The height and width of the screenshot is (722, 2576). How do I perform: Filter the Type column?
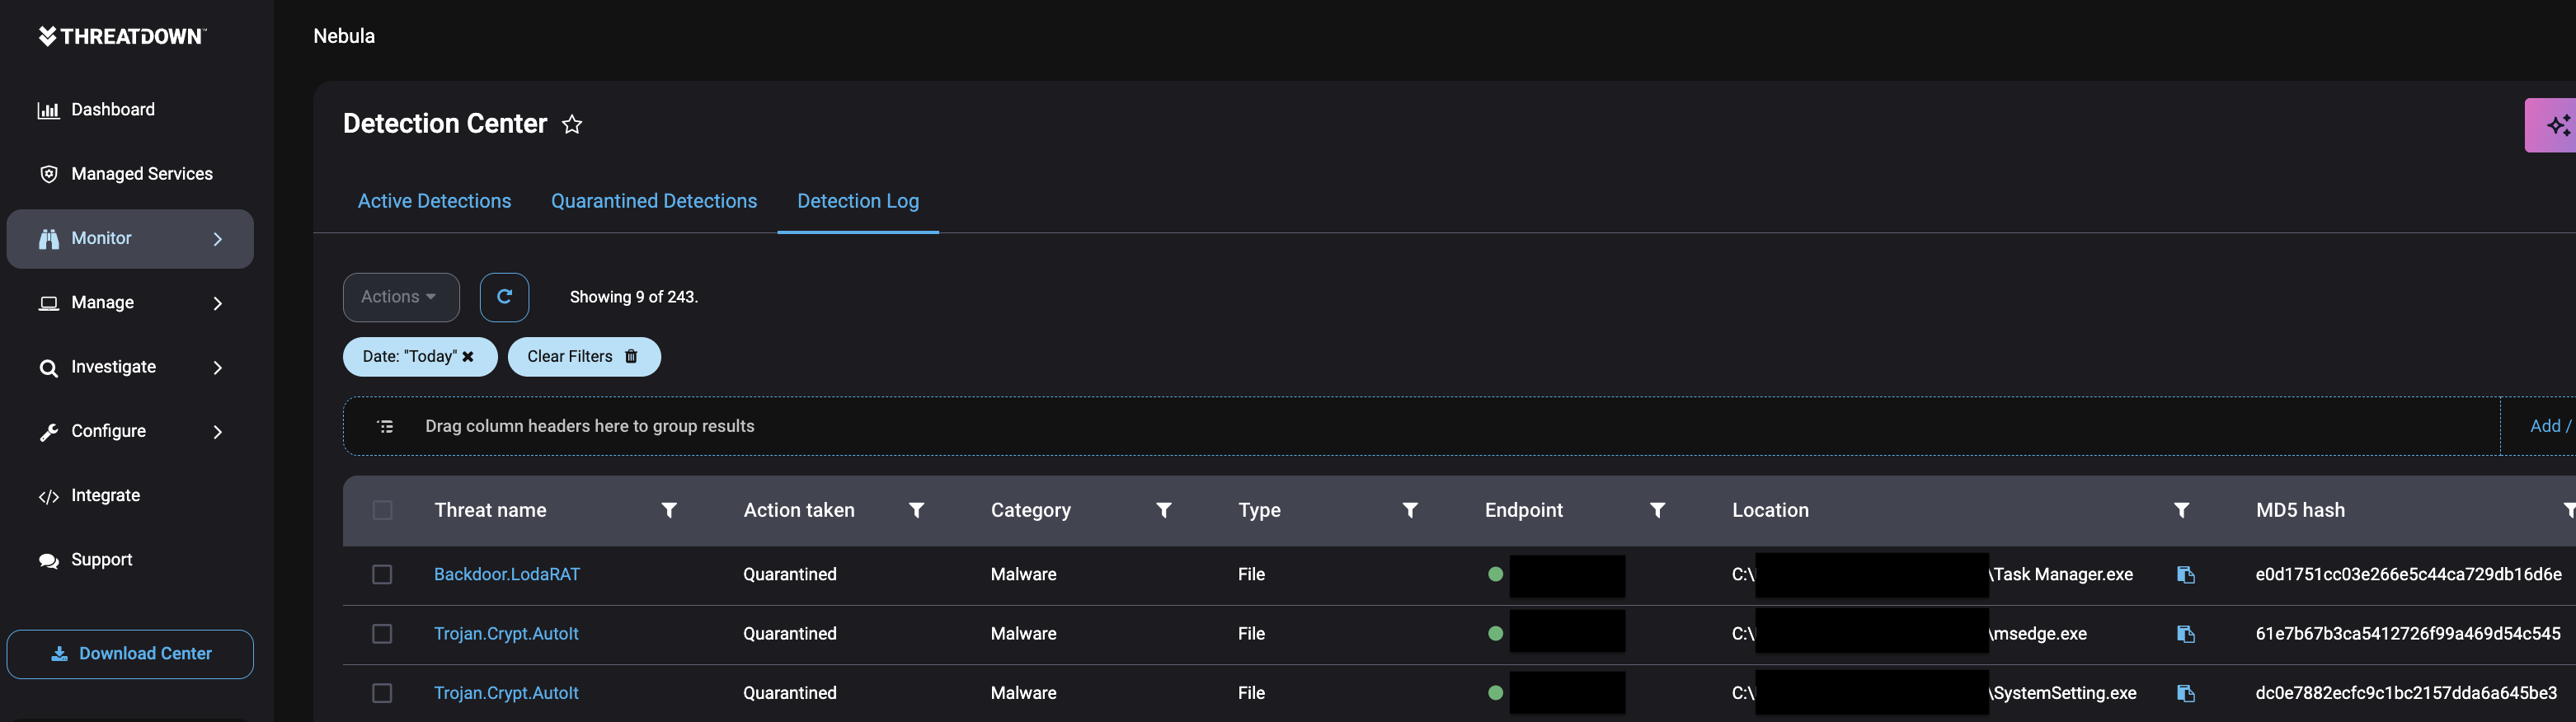pos(1410,510)
